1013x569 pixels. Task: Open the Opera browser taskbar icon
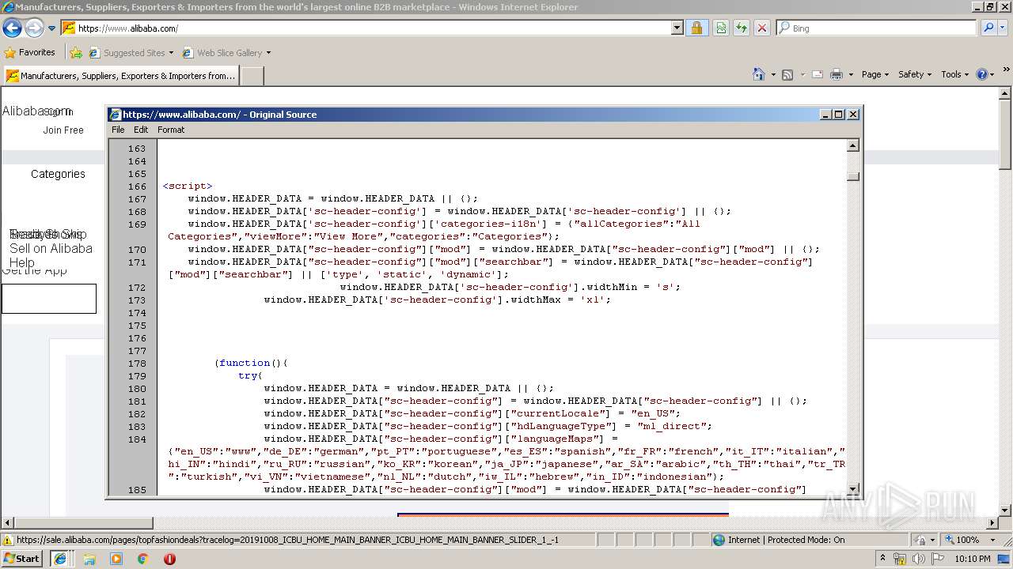(169, 559)
